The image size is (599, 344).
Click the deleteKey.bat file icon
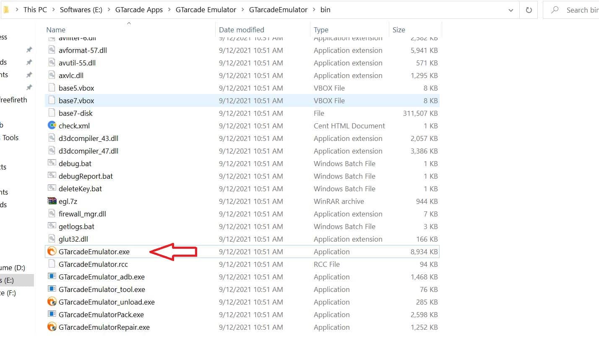(52, 189)
